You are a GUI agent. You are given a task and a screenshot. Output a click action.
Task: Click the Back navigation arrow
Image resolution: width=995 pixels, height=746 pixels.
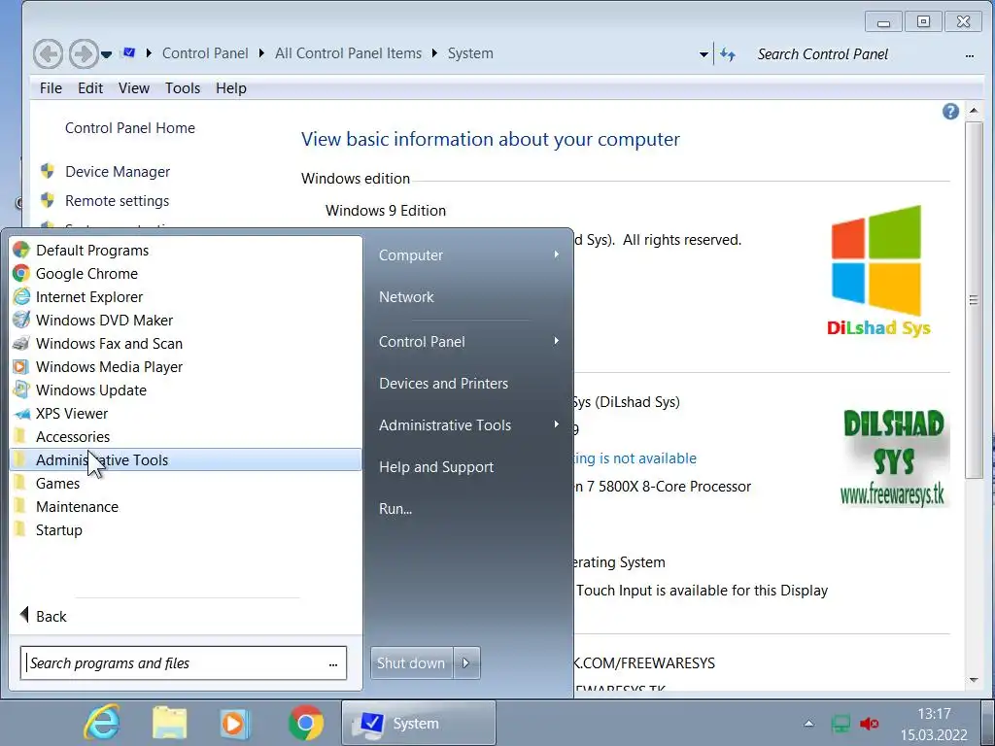pos(49,54)
